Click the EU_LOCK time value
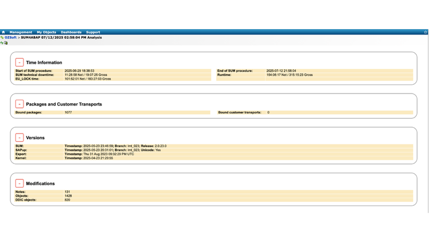430x242 pixels. (x=88, y=79)
